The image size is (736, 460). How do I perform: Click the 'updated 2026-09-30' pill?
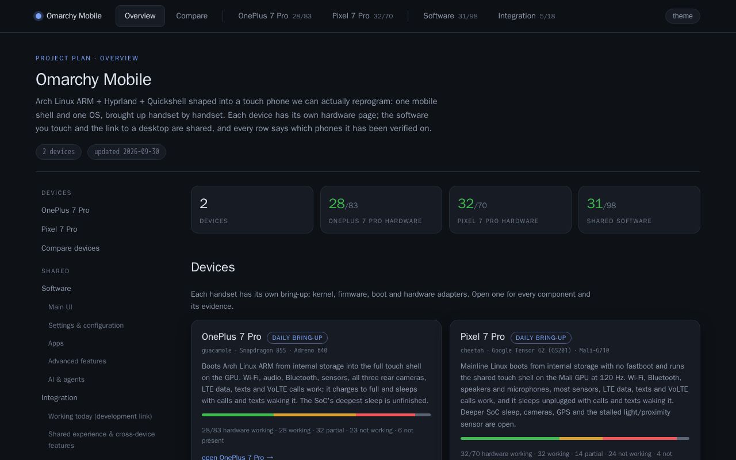point(126,152)
